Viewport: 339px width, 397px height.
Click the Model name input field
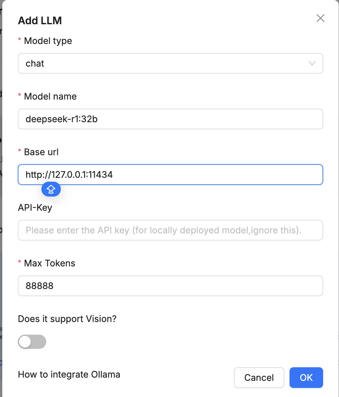pyautogui.click(x=170, y=119)
